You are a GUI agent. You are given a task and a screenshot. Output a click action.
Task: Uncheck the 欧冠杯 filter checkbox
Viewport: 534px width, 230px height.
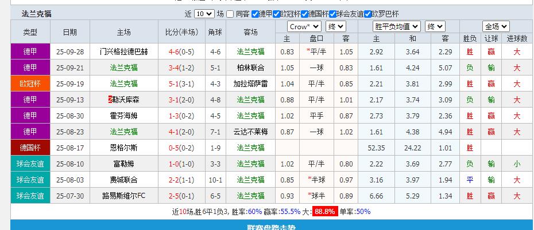[x=277, y=14]
